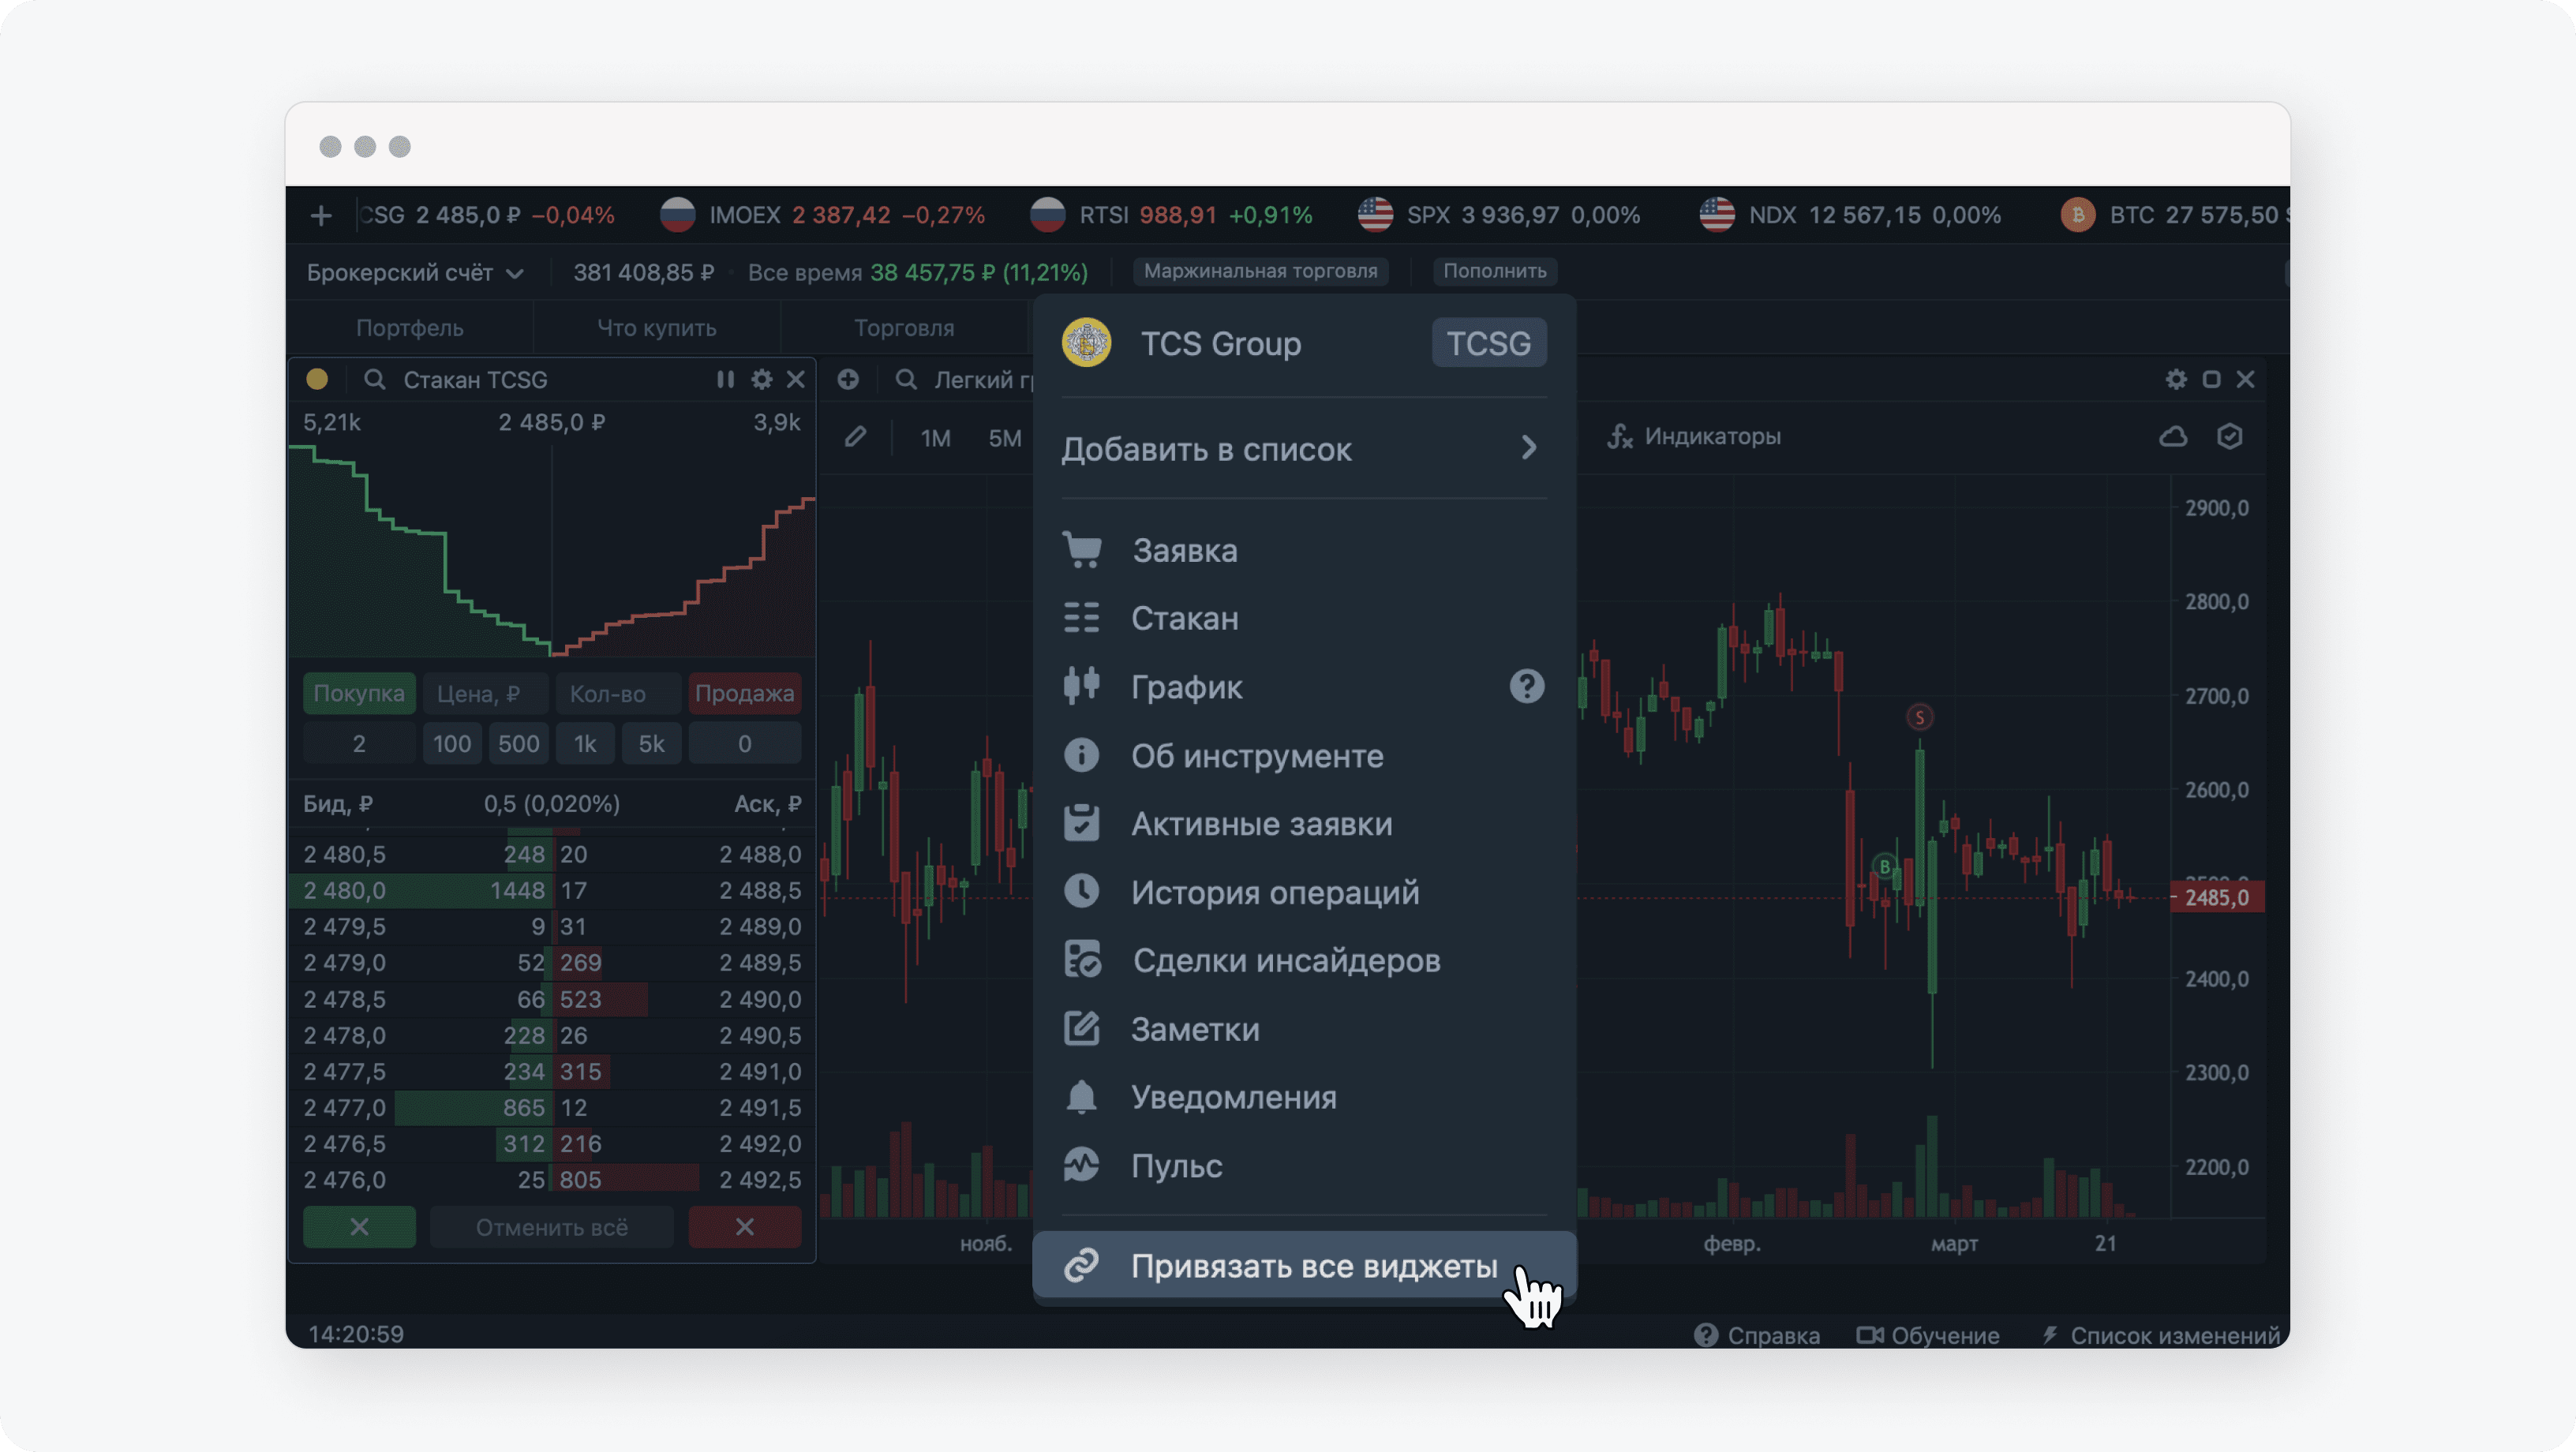Click the plus circle icon in chart widget

coord(848,379)
